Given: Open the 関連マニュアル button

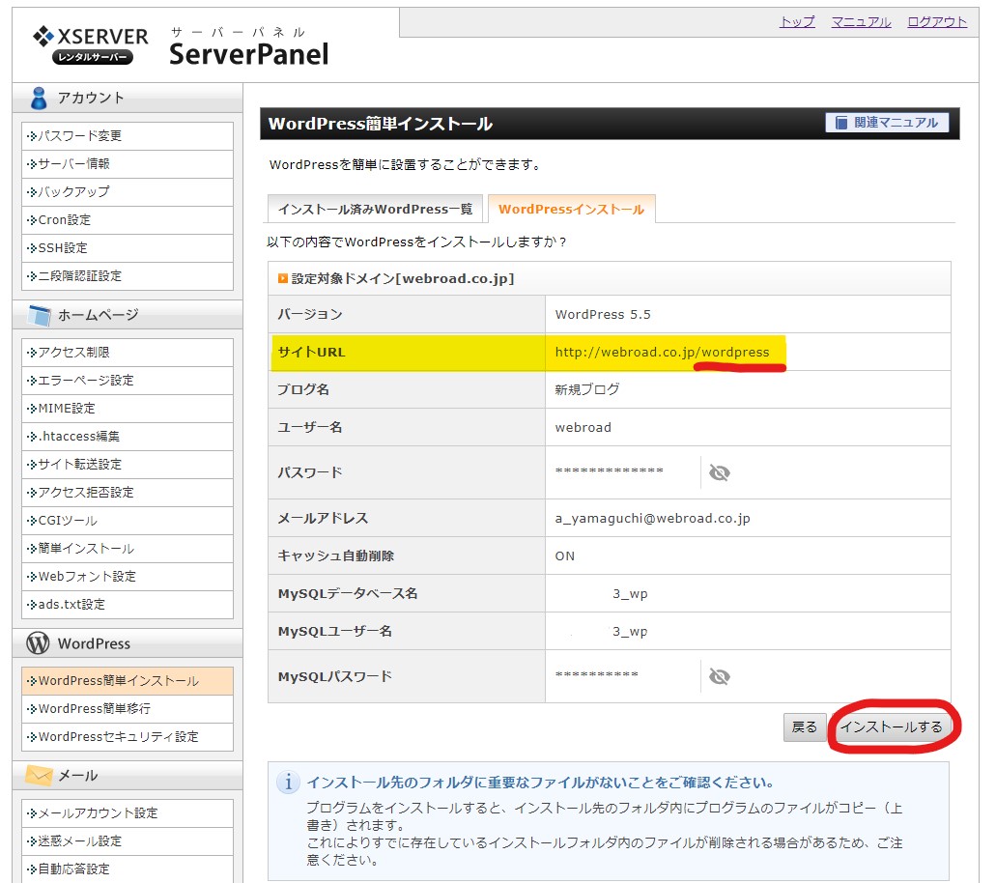Looking at the screenshot, I should tap(887, 123).
